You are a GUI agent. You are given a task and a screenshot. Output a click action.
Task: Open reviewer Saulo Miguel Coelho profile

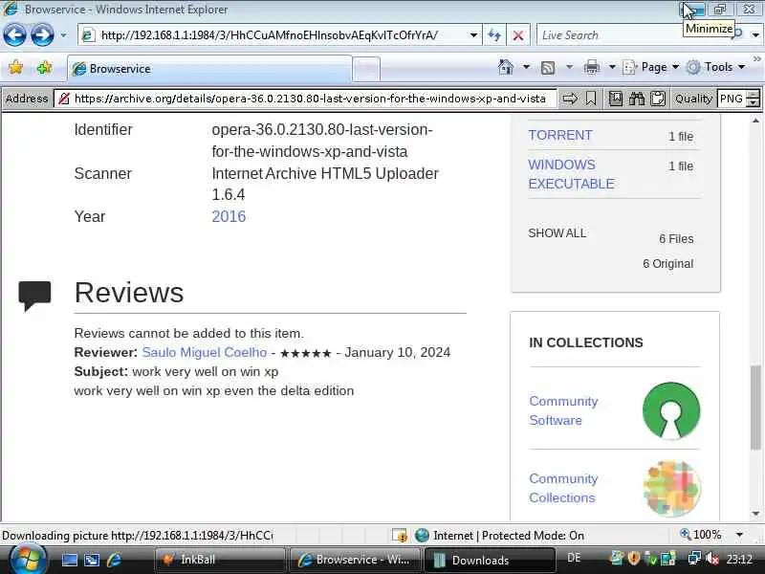click(205, 352)
